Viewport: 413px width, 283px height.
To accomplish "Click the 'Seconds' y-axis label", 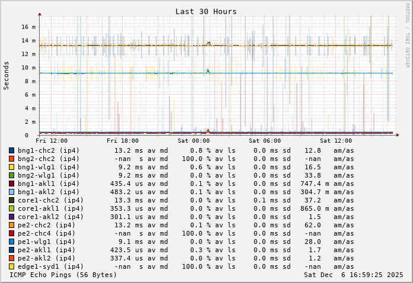I will pos(7,75).
